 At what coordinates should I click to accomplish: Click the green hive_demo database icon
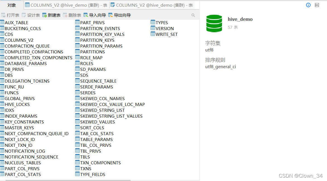pos(214,23)
